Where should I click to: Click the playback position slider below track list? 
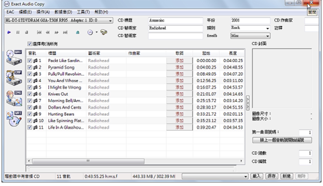[x=131, y=168]
